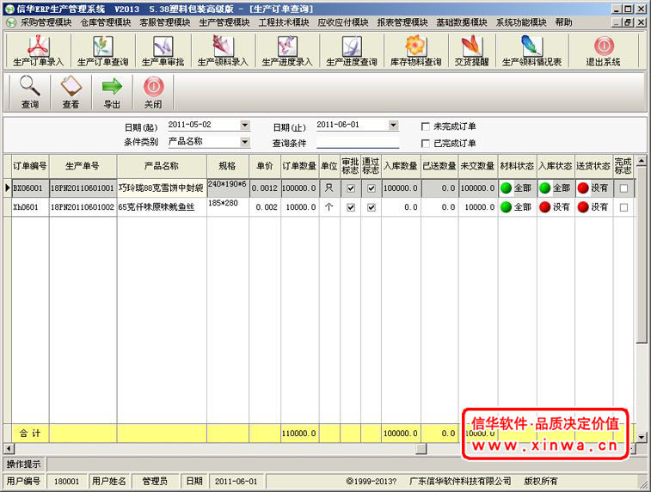
Task: Open the 工程技术模块 menu
Action: pyautogui.click(x=284, y=22)
